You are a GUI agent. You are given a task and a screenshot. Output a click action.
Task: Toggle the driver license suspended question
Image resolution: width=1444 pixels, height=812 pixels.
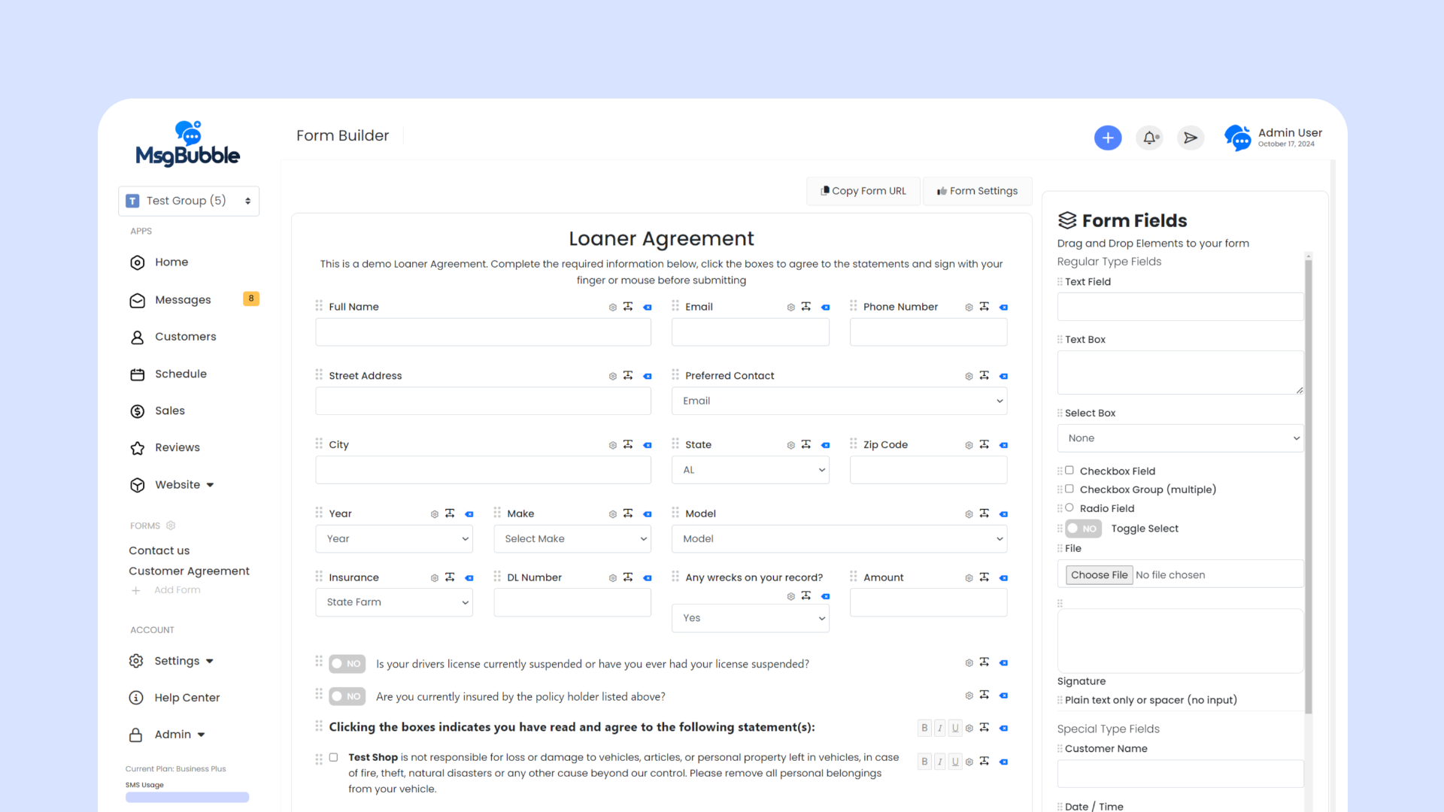[346, 663]
